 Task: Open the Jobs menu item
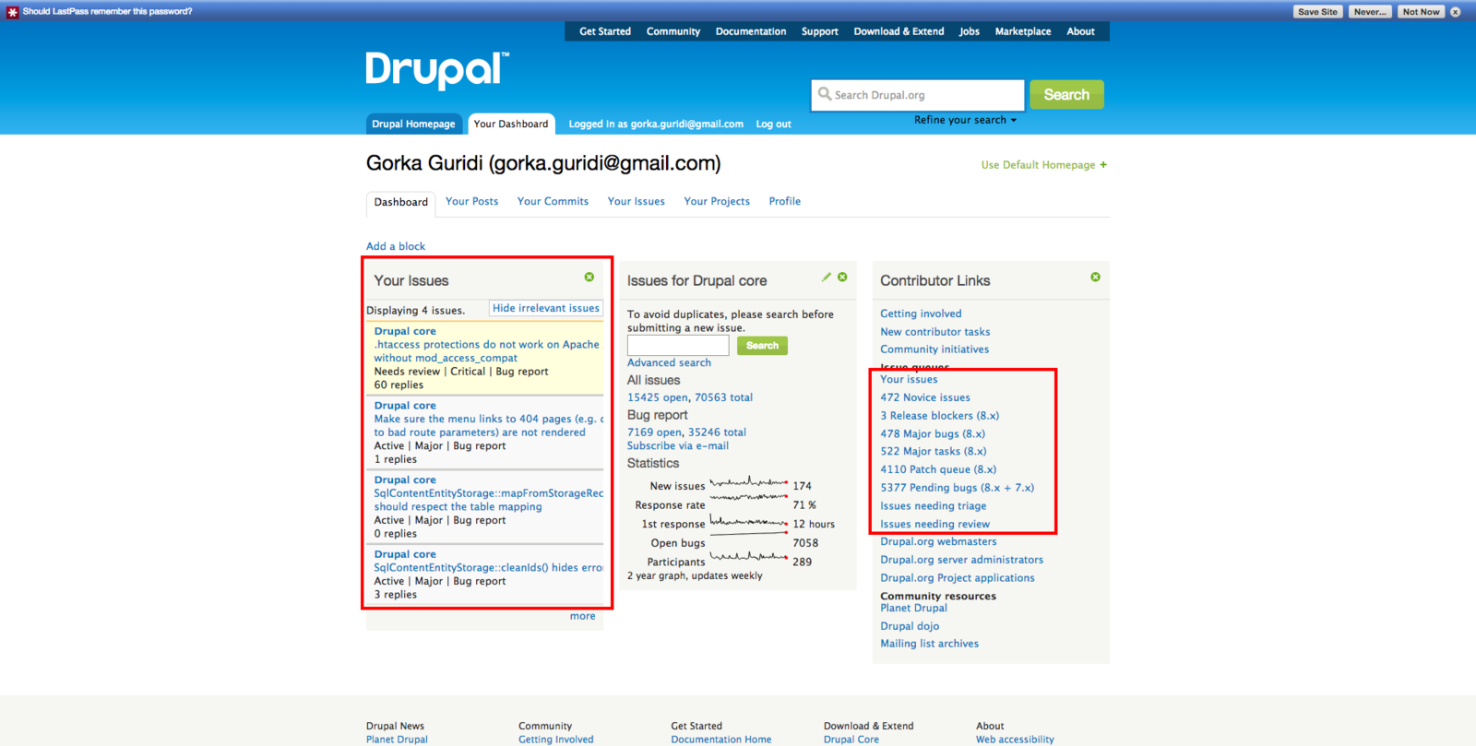tap(970, 31)
